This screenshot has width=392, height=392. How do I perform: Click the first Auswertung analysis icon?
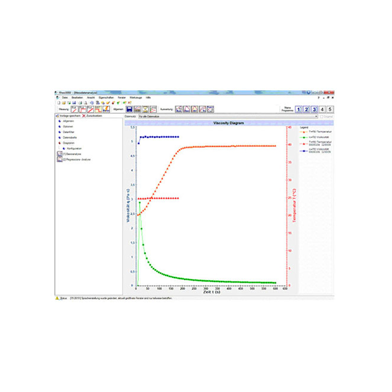[179, 109]
